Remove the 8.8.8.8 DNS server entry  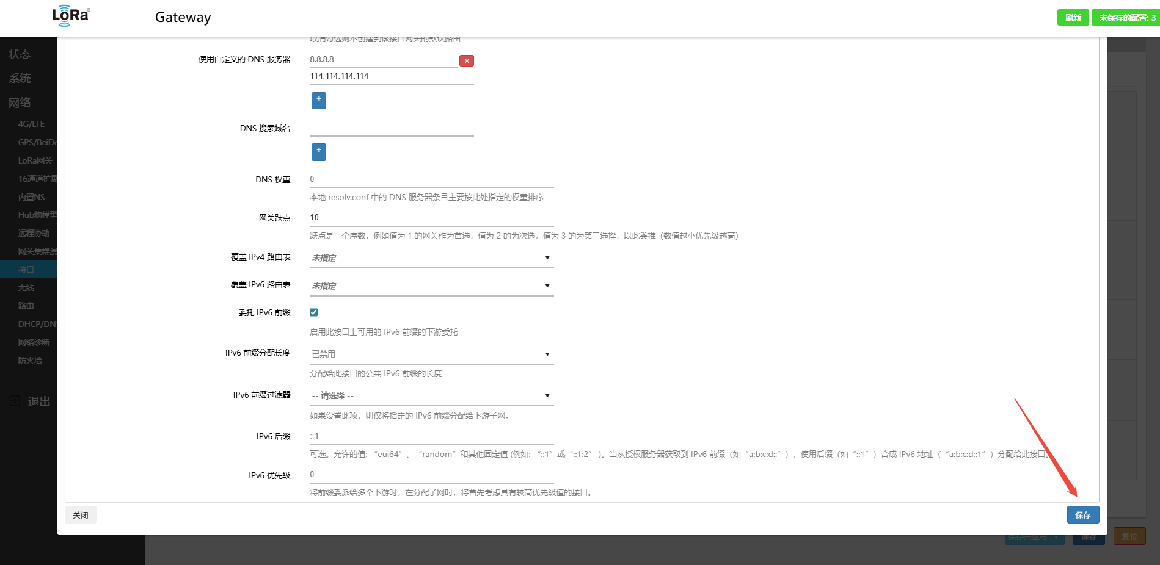point(466,60)
